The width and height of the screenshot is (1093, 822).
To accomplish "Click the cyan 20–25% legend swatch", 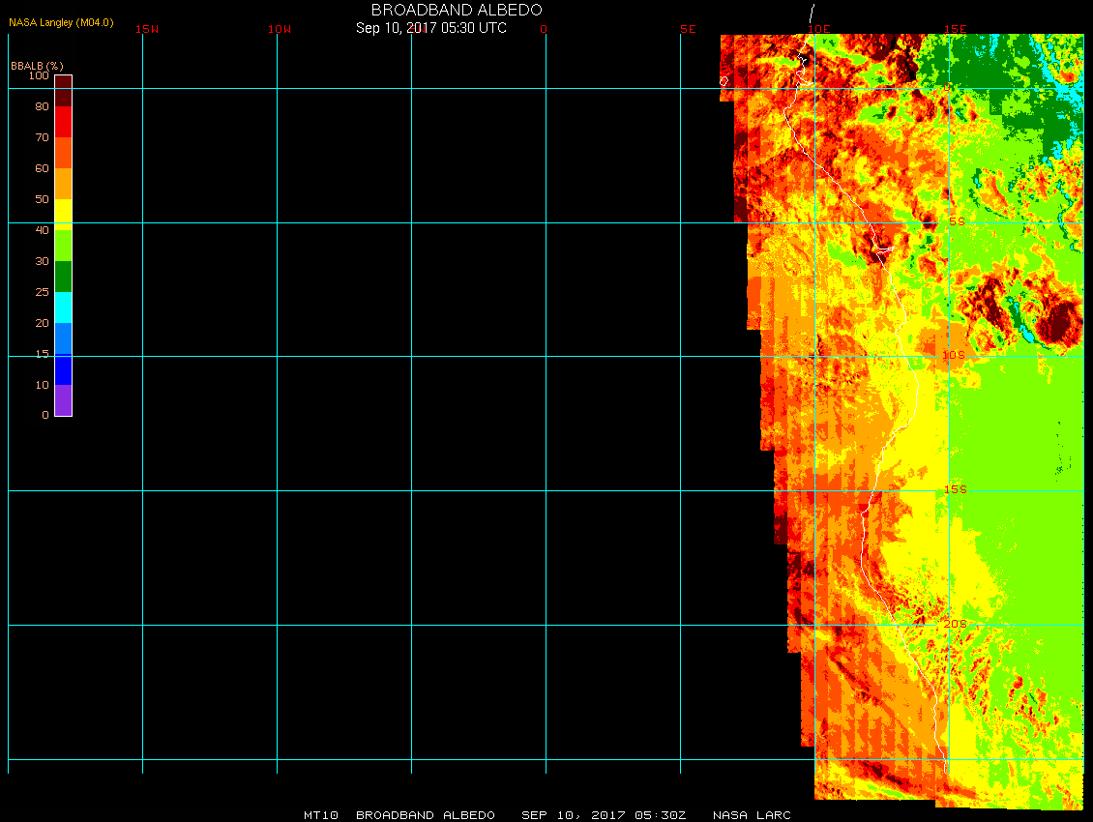I will (x=63, y=308).
